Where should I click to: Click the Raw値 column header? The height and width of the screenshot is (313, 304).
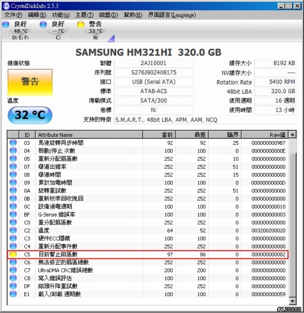pyautogui.click(x=265, y=135)
